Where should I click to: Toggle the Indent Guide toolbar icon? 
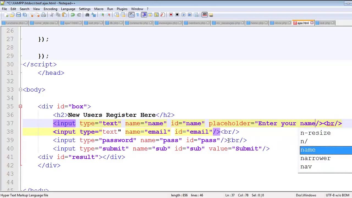144,15
